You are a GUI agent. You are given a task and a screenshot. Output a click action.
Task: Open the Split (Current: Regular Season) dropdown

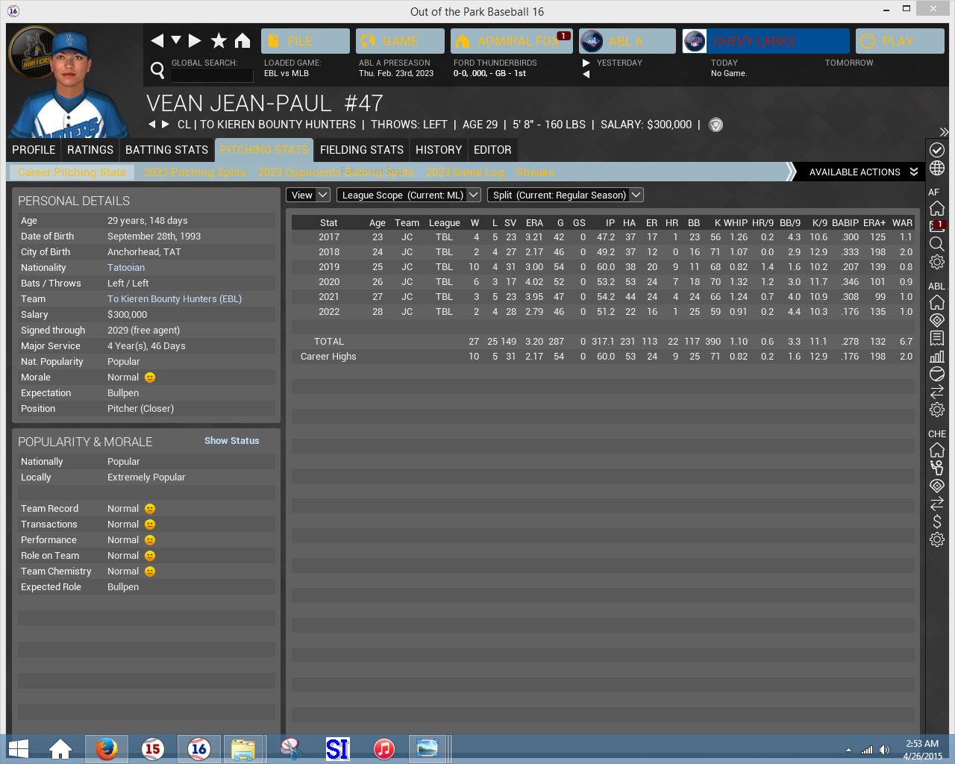pyautogui.click(x=565, y=195)
